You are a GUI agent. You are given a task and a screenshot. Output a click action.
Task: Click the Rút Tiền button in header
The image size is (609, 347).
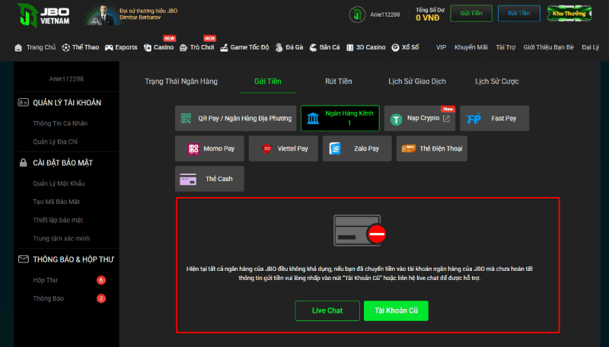point(519,13)
